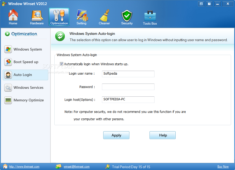The image size is (235, 170).
Task: Click the Trial Period:Day 15 of 15 text
Action: click(131, 167)
